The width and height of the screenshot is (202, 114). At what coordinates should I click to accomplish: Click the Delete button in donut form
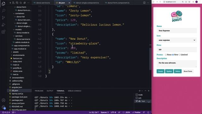178,71
